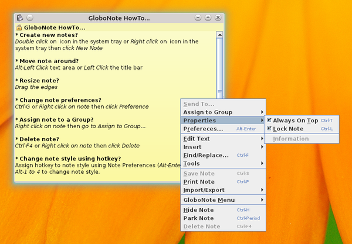This screenshot has width=352, height=244.
Task: Click '* Change note style using hotkey?' heading
Action: [68, 159]
